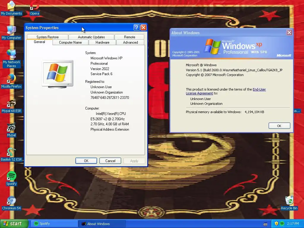The image size is (304, 228).
Task: Click the System Properties help question-mark button
Action: pos(137,28)
